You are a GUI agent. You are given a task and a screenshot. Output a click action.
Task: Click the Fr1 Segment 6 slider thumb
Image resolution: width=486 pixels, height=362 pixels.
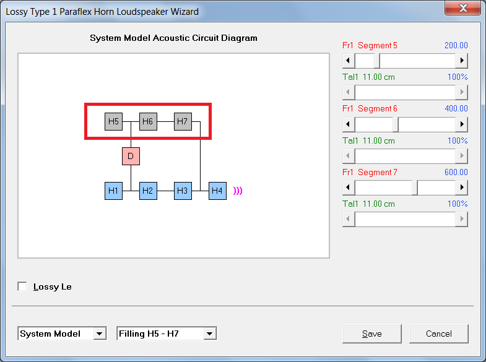(x=396, y=124)
